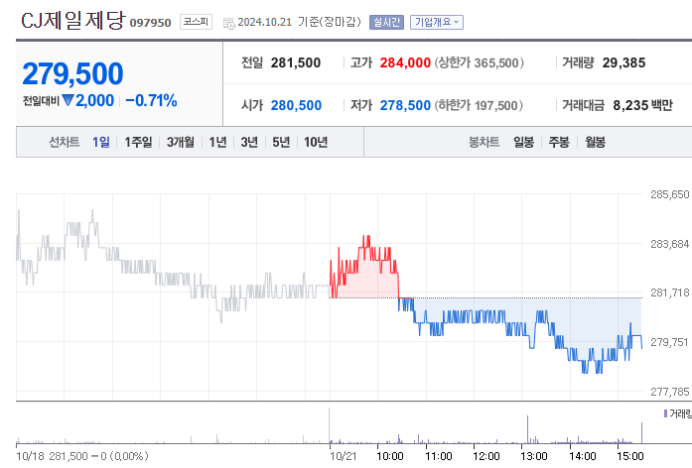Click the lower limit value 197,500

(496, 105)
